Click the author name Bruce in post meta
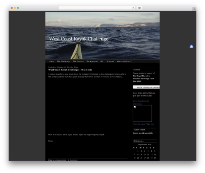The height and width of the screenshot is (173, 205). (x=76, y=67)
